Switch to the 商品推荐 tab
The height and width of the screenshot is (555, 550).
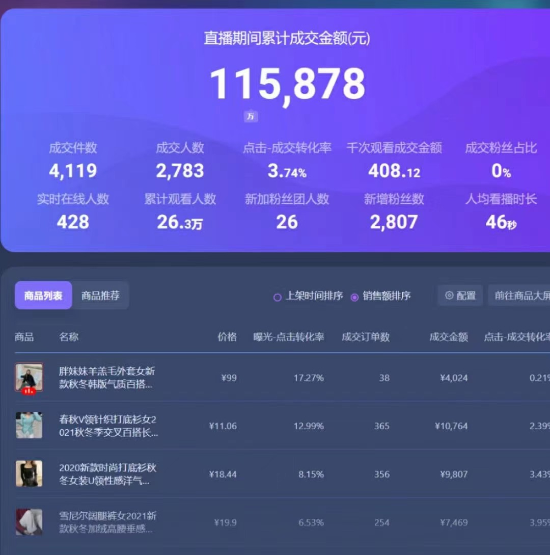point(100,296)
